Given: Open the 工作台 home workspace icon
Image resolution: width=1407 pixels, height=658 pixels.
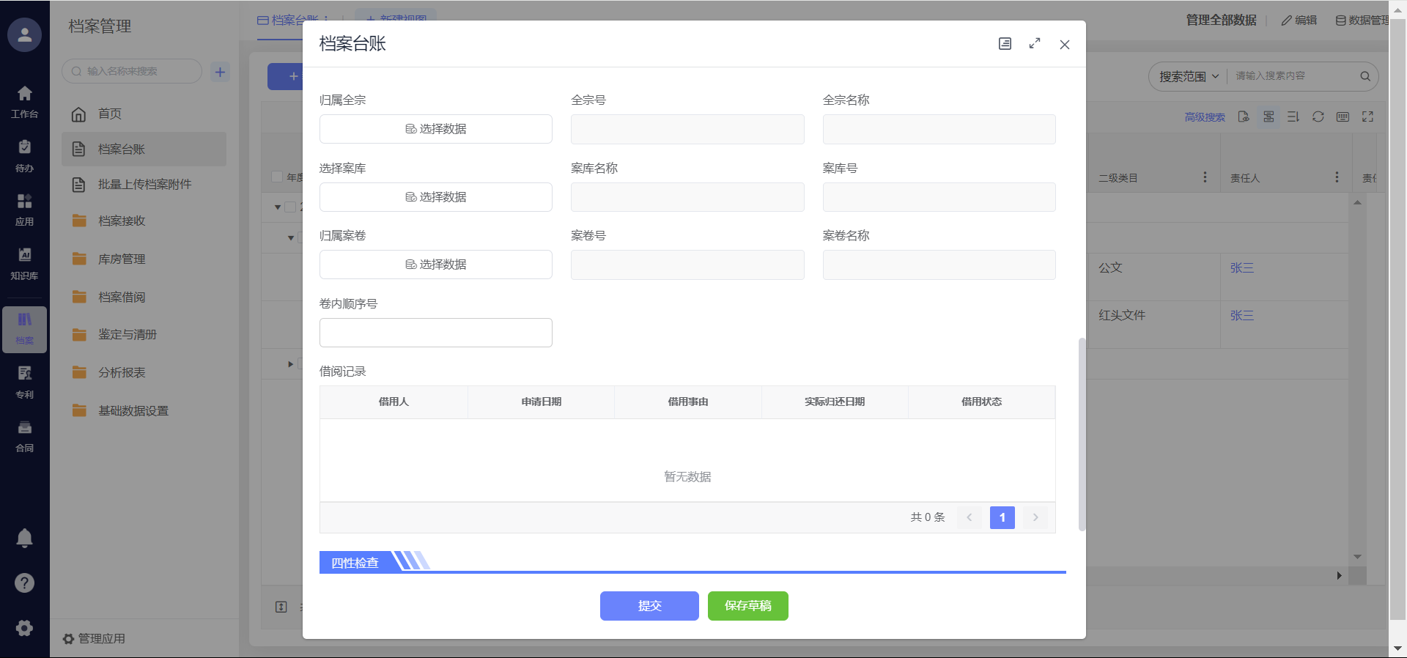Looking at the screenshot, I should tap(24, 101).
